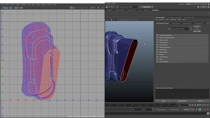Open the UV Sets menu
Screen dimensions: 210x118
click(x=50, y=5)
